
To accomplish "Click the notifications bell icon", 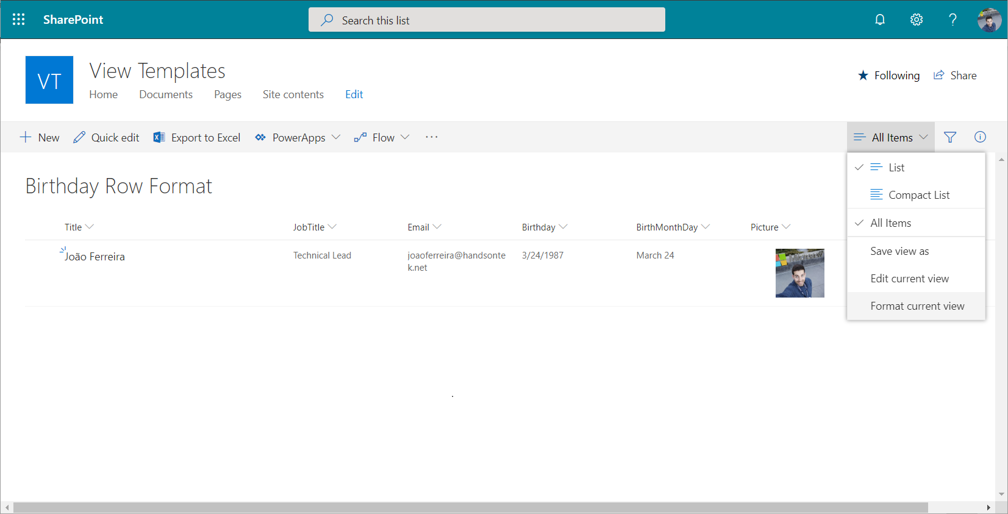I will point(879,20).
